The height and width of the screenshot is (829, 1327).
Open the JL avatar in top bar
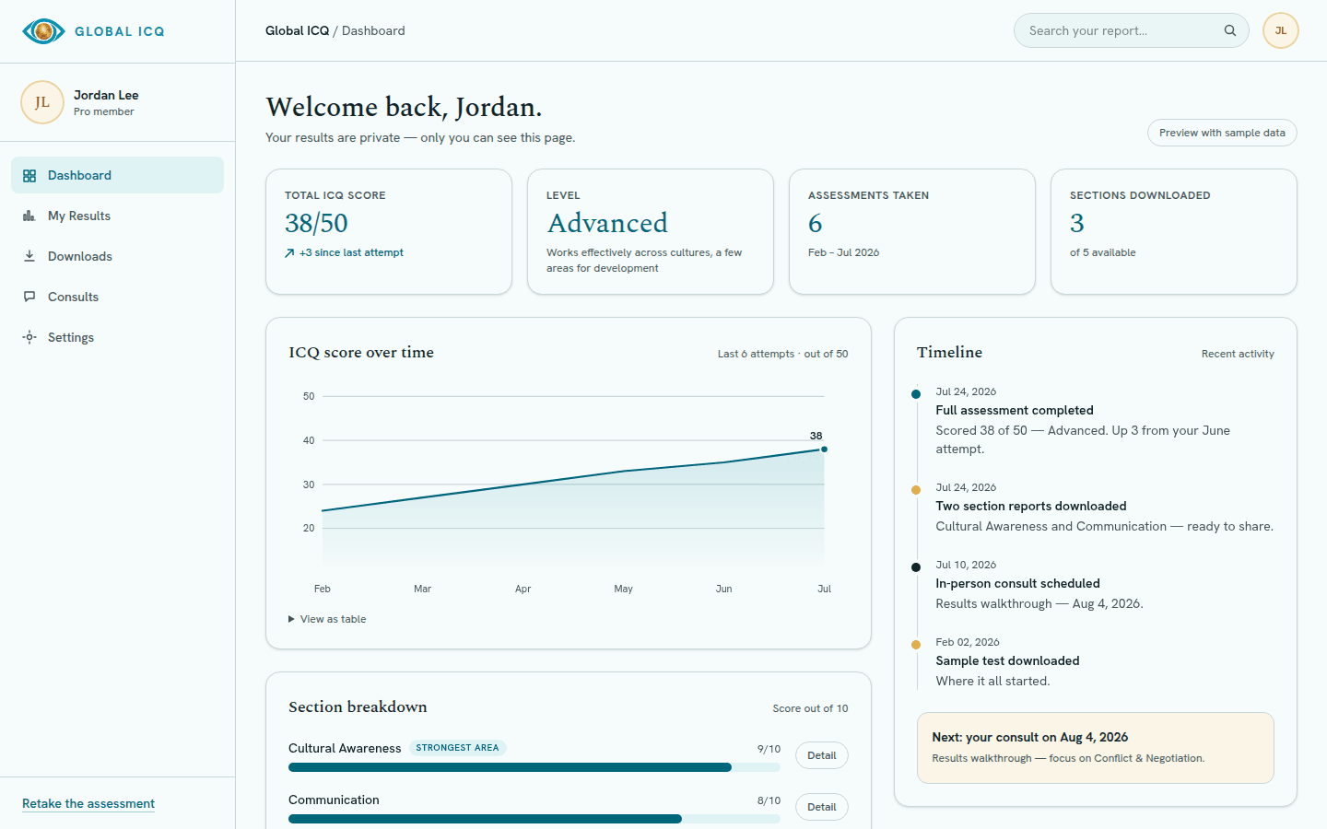pyautogui.click(x=1281, y=30)
